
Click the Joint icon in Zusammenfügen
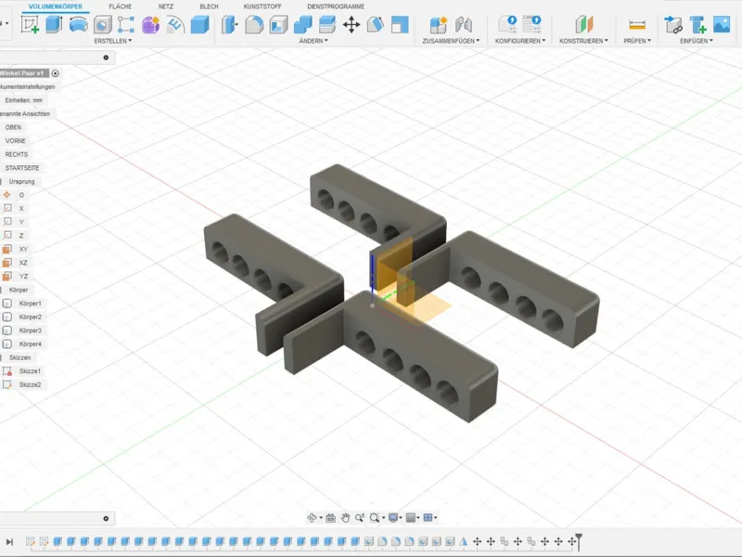coord(463,25)
